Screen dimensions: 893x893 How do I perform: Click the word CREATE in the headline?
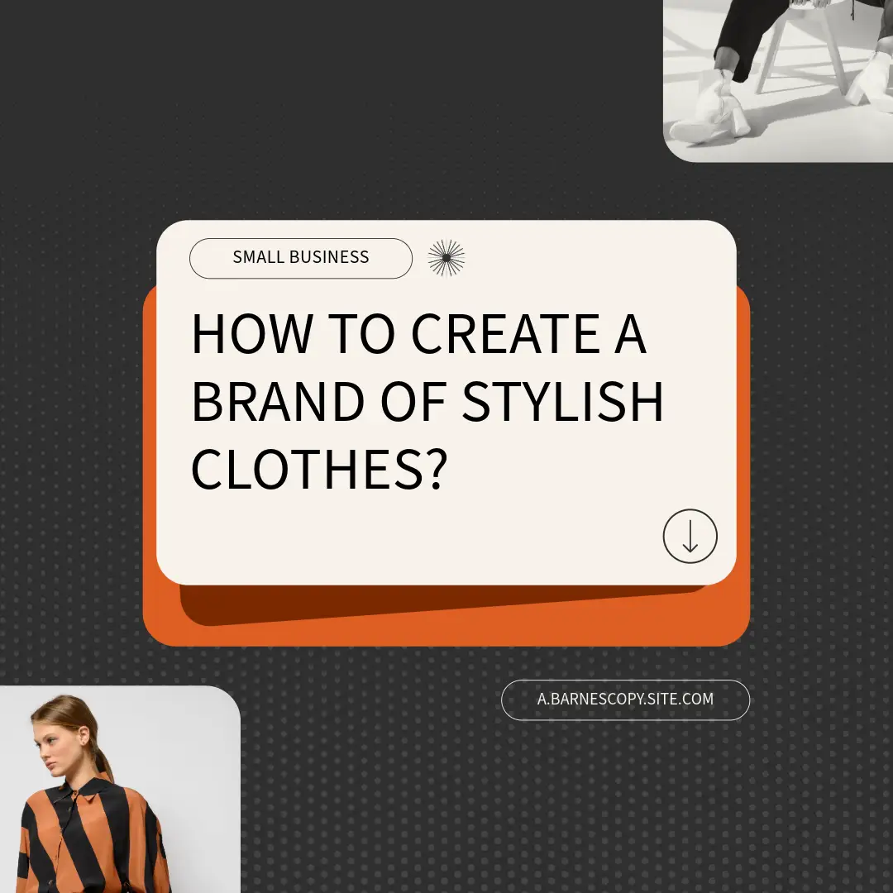(x=504, y=335)
